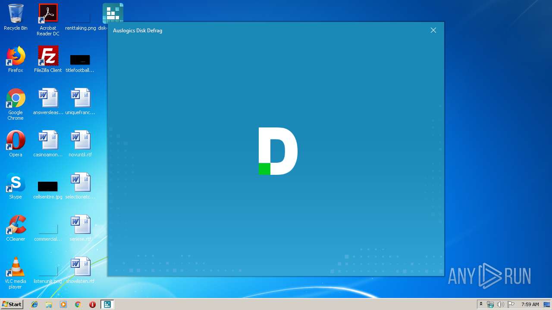The image size is (552, 310).
Task: Select listenunit.png file
Action: tap(48, 275)
